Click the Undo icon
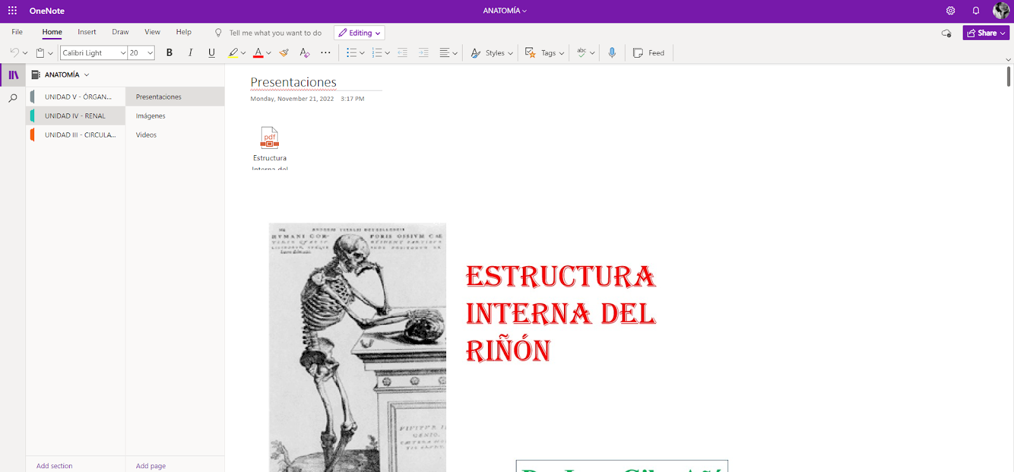This screenshot has height=472, width=1014. [x=14, y=53]
